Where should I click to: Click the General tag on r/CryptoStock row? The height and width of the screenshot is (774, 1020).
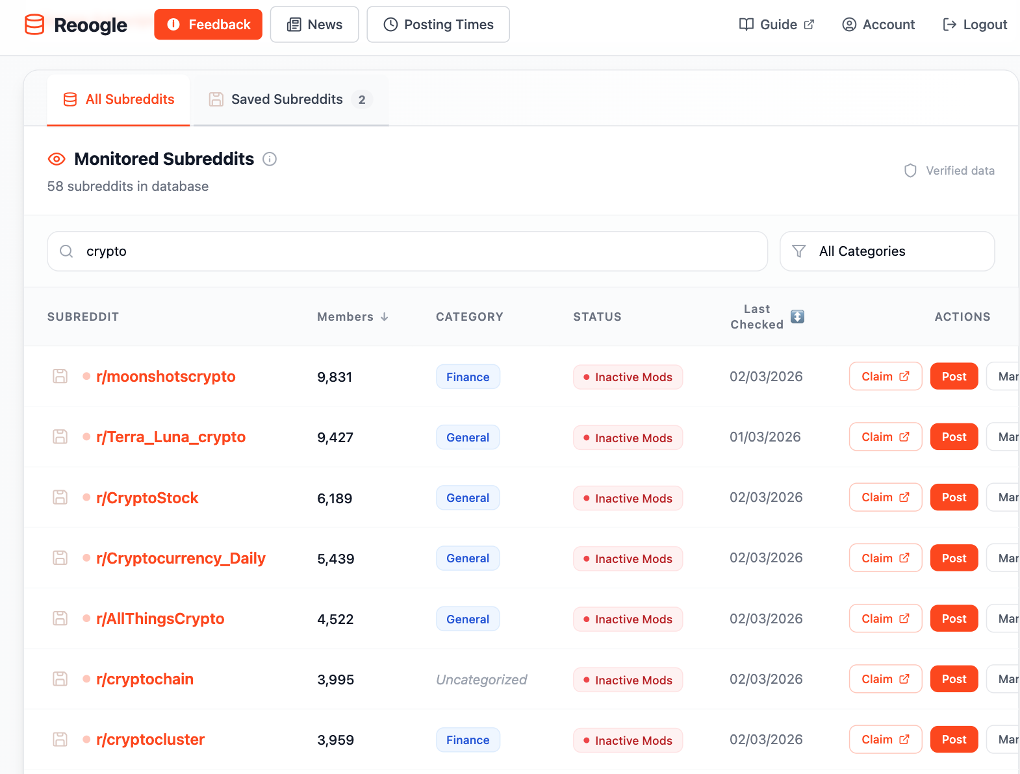coord(468,498)
